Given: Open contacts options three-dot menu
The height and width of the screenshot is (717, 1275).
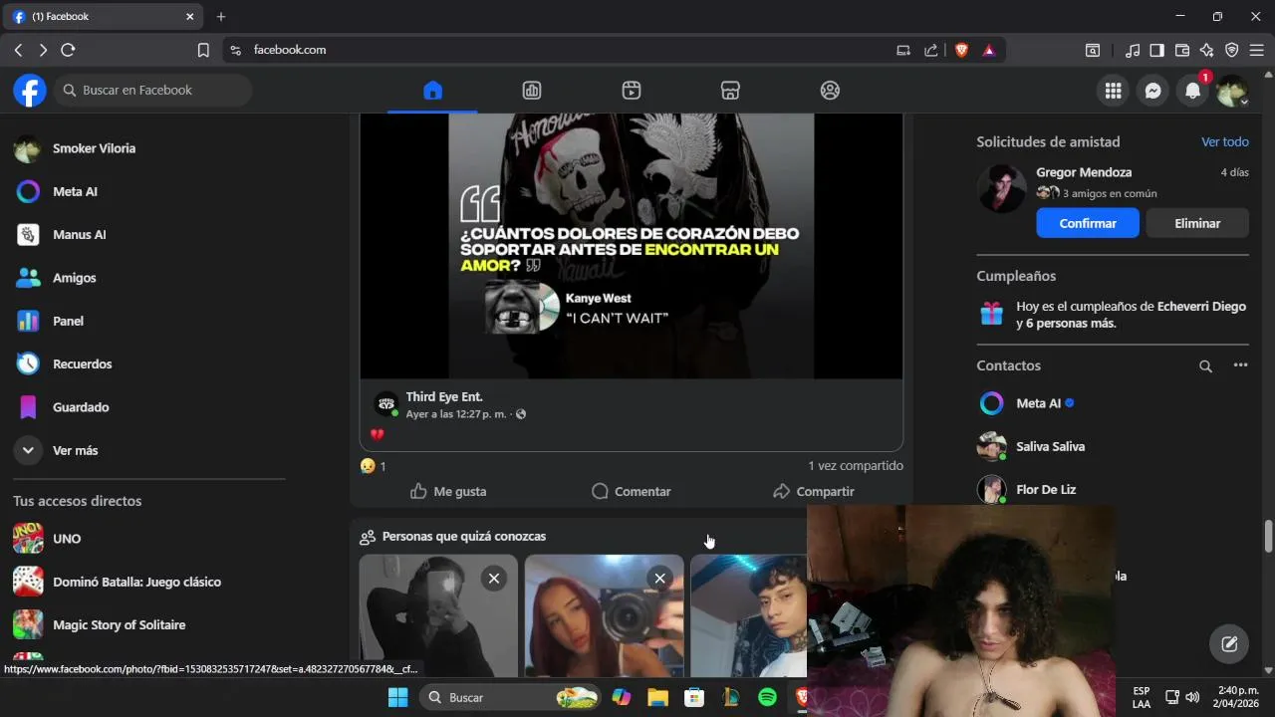Looking at the screenshot, I should click(1240, 365).
